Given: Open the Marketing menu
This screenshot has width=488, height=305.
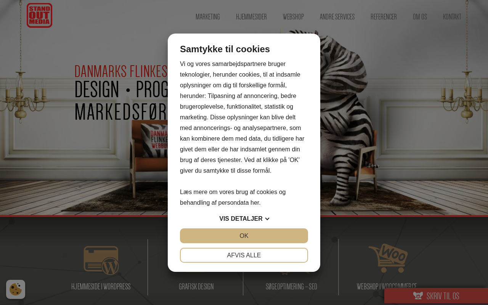Looking at the screenshot, I should pos(208,17).
